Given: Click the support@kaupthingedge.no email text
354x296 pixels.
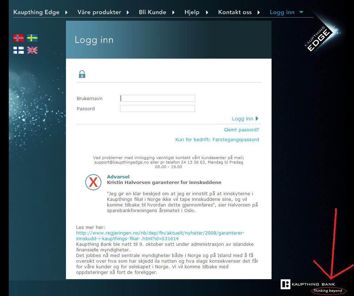Looking at the screenshot, I should [121, 162].
